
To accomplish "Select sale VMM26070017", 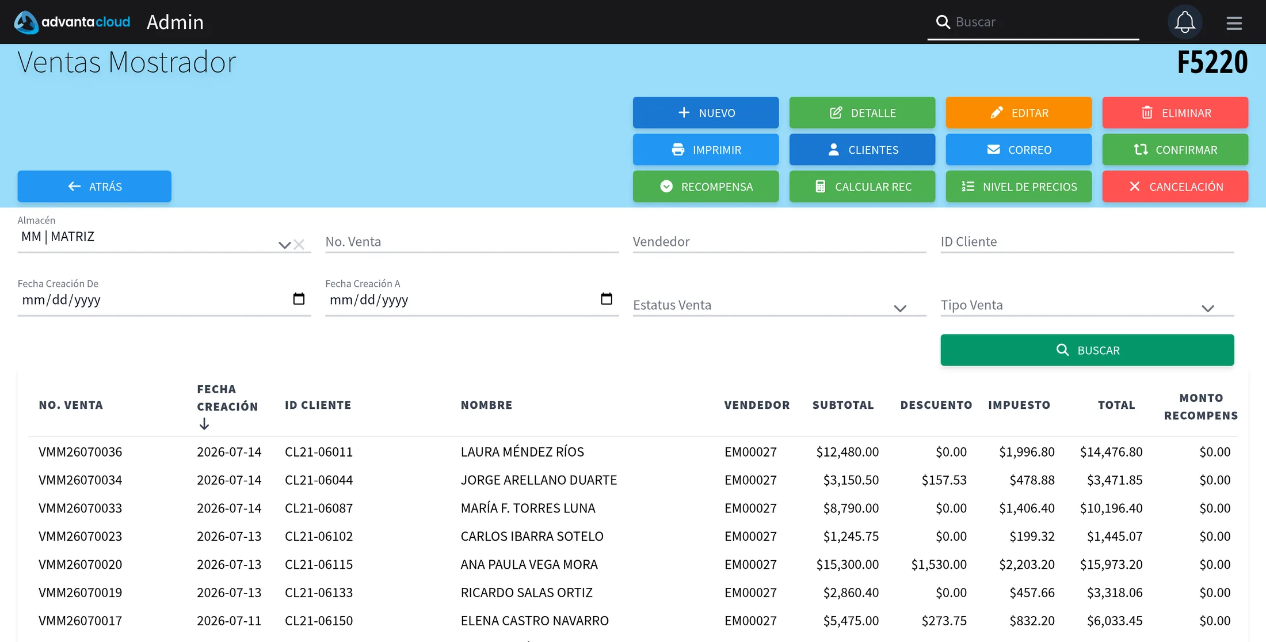I will (x=81, y=621).
